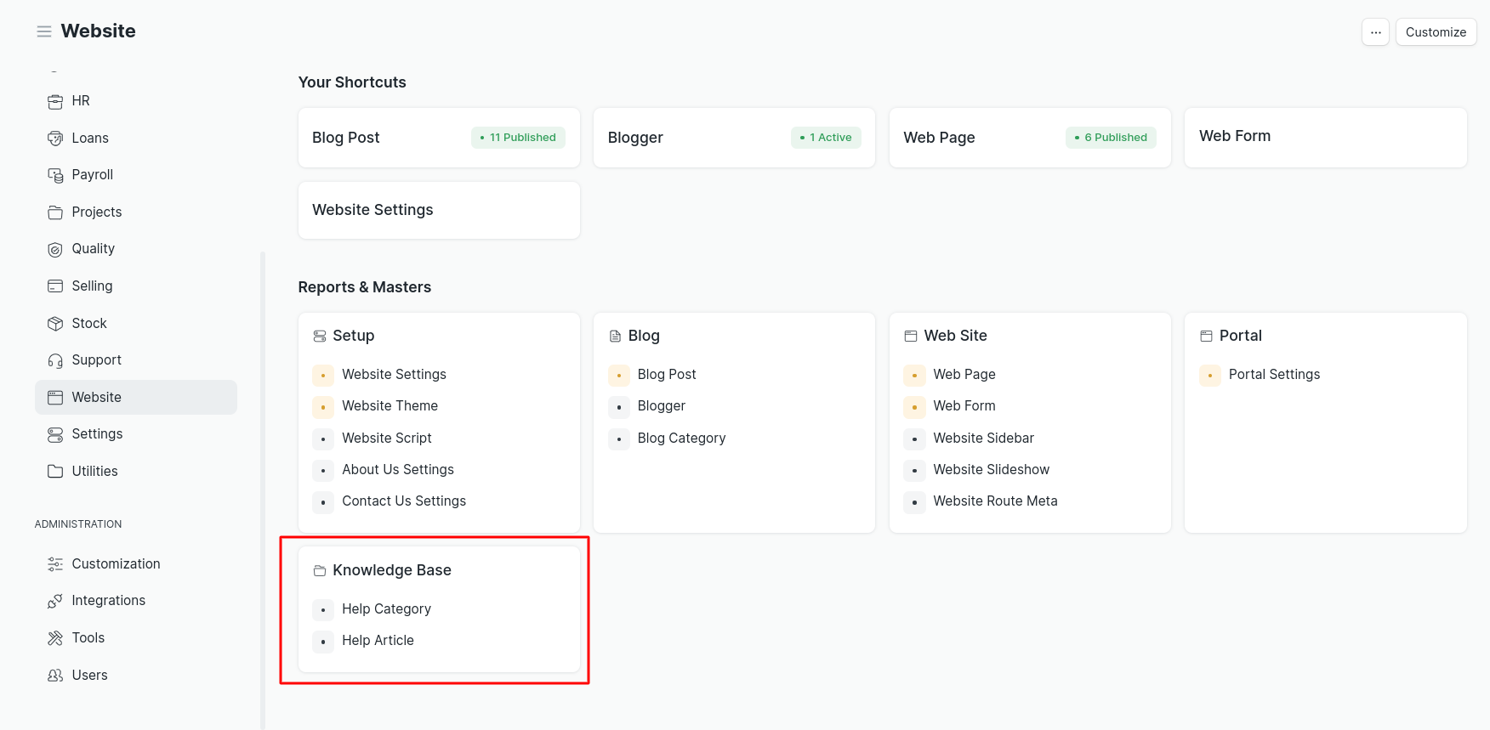Open Selling module from sidebar

[92, 286]
